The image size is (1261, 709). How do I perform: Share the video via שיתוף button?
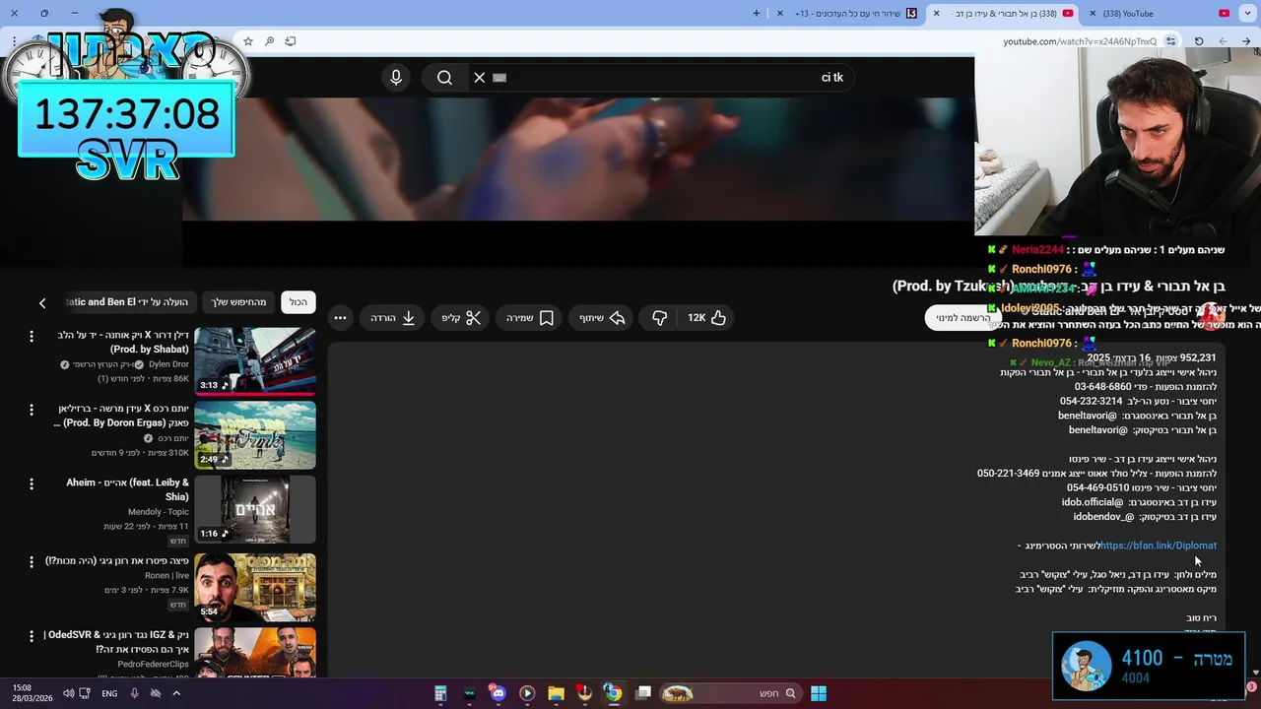pos(603,318)
